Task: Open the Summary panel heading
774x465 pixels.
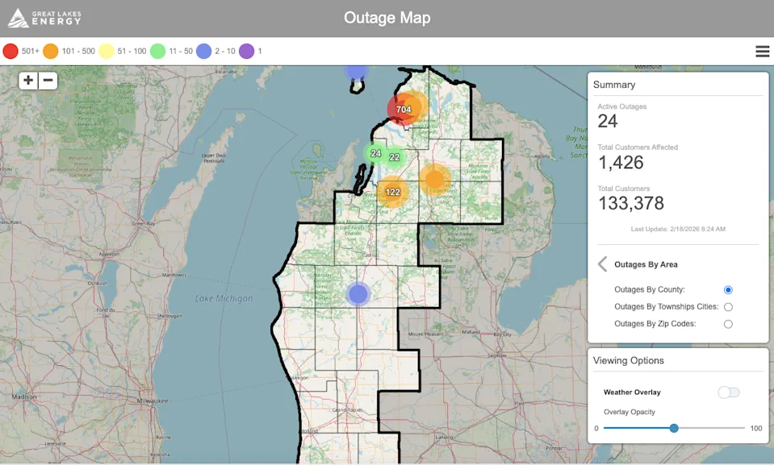Action: [616, 85]
